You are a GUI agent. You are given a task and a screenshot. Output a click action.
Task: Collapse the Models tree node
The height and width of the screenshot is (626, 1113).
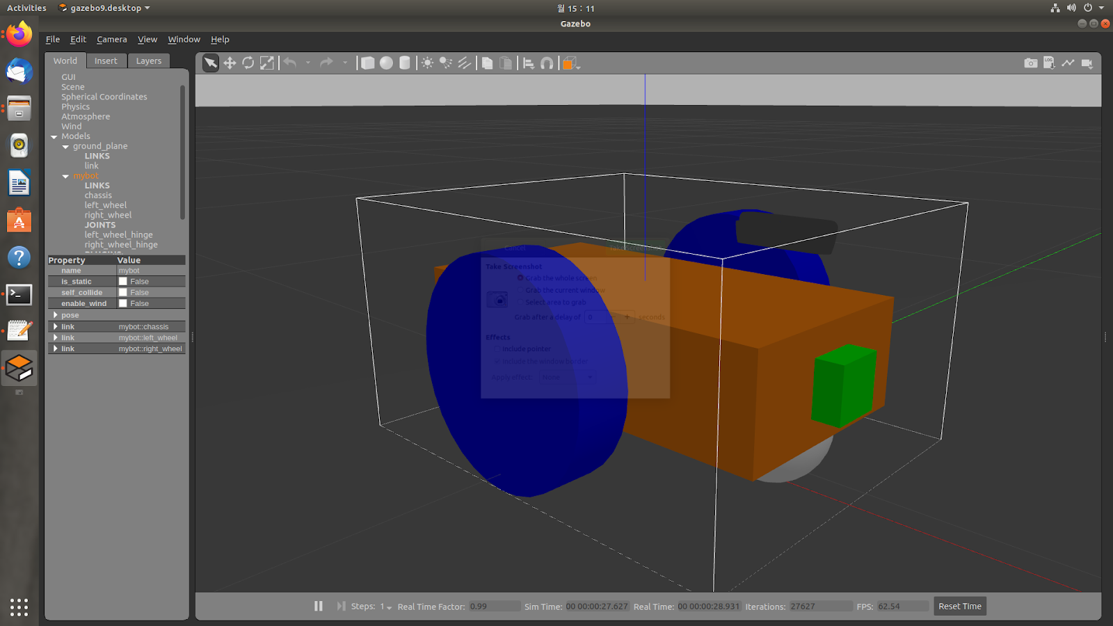(54, 136)
